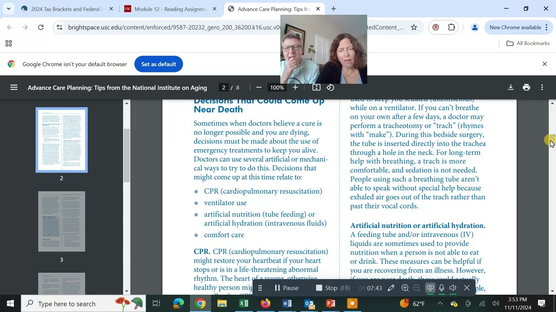Click thumbnail panel scrollbar up arrow
The width and height of the screenshot is (556, 312).
click(x=126, y=103)
